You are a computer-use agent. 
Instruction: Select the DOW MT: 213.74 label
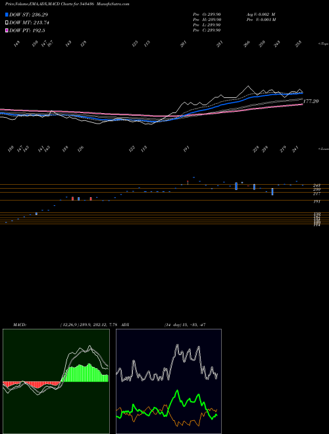pyautogui.click(x=29, y=23)
